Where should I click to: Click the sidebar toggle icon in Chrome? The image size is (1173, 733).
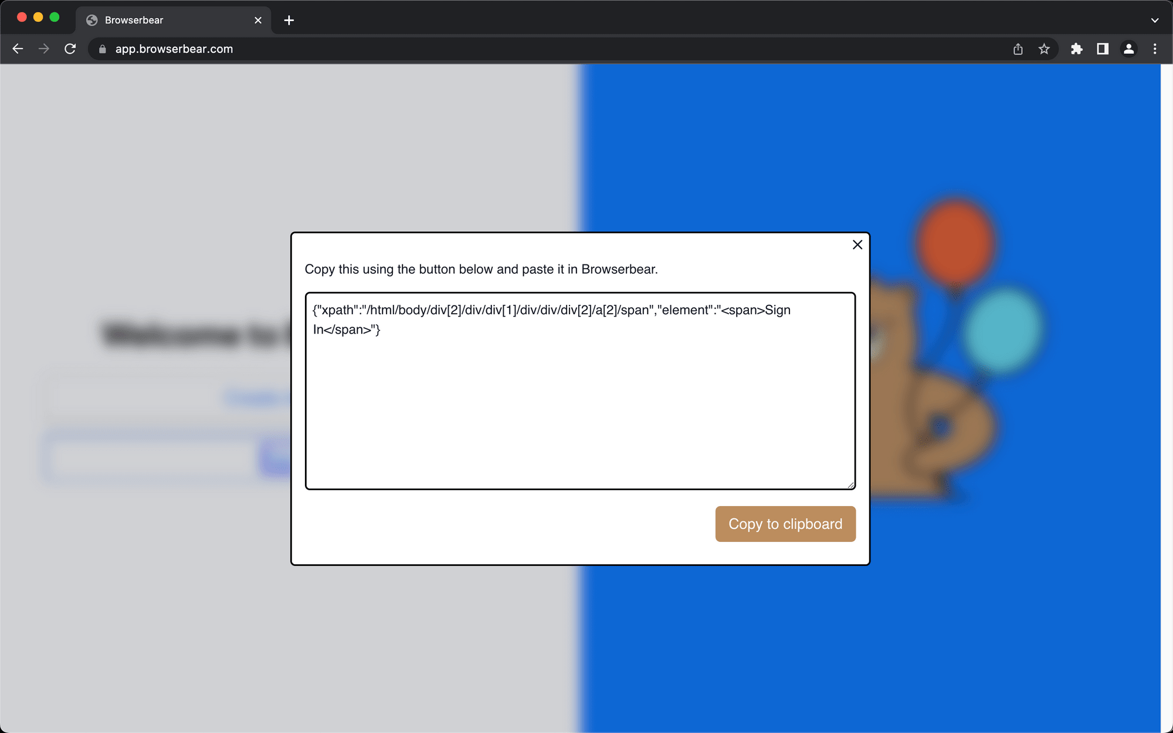tap(1103, 49)
